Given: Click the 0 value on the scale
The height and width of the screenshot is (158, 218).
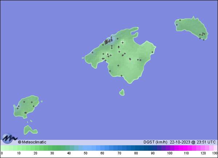Looking at the screenshot, I should tap(2, 153).
